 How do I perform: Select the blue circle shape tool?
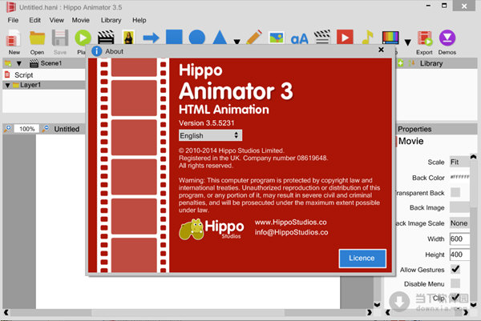coord(197,38)
